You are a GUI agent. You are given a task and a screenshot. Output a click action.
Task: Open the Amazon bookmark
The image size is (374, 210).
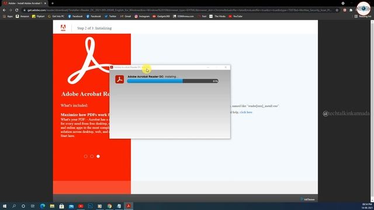[22, 16]
